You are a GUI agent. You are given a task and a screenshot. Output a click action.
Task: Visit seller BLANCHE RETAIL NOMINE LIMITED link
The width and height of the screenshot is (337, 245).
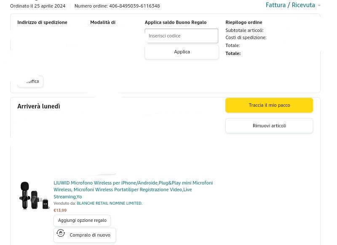[x=109, y=203]
